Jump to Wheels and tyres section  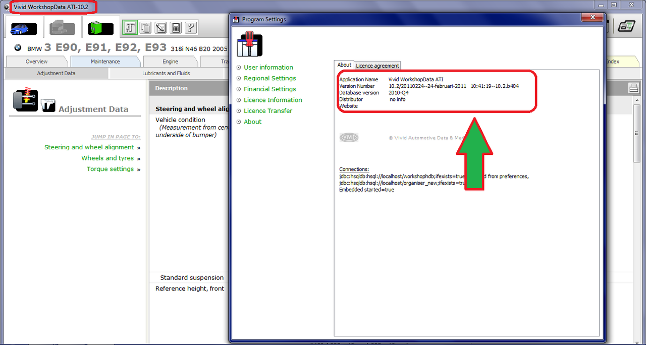[107, 158]
